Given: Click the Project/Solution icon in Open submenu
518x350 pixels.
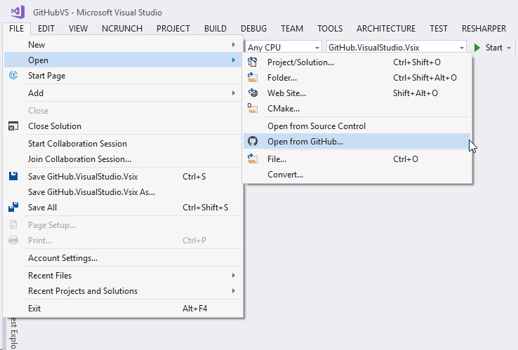Looking at the screenshot, I should tap(253, 62).
